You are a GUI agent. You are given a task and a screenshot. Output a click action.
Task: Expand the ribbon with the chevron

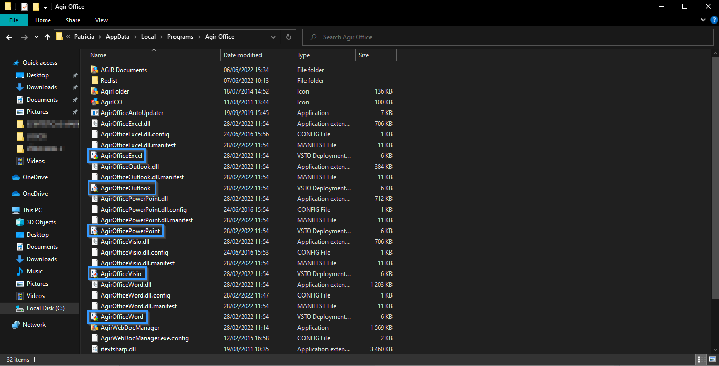pos(703,20)
